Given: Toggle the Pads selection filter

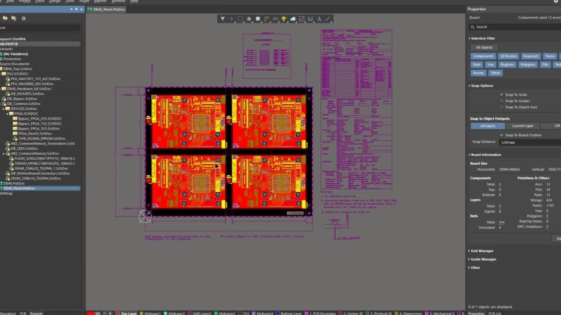Looking at the screenshot, I should (x=476, y=64).
